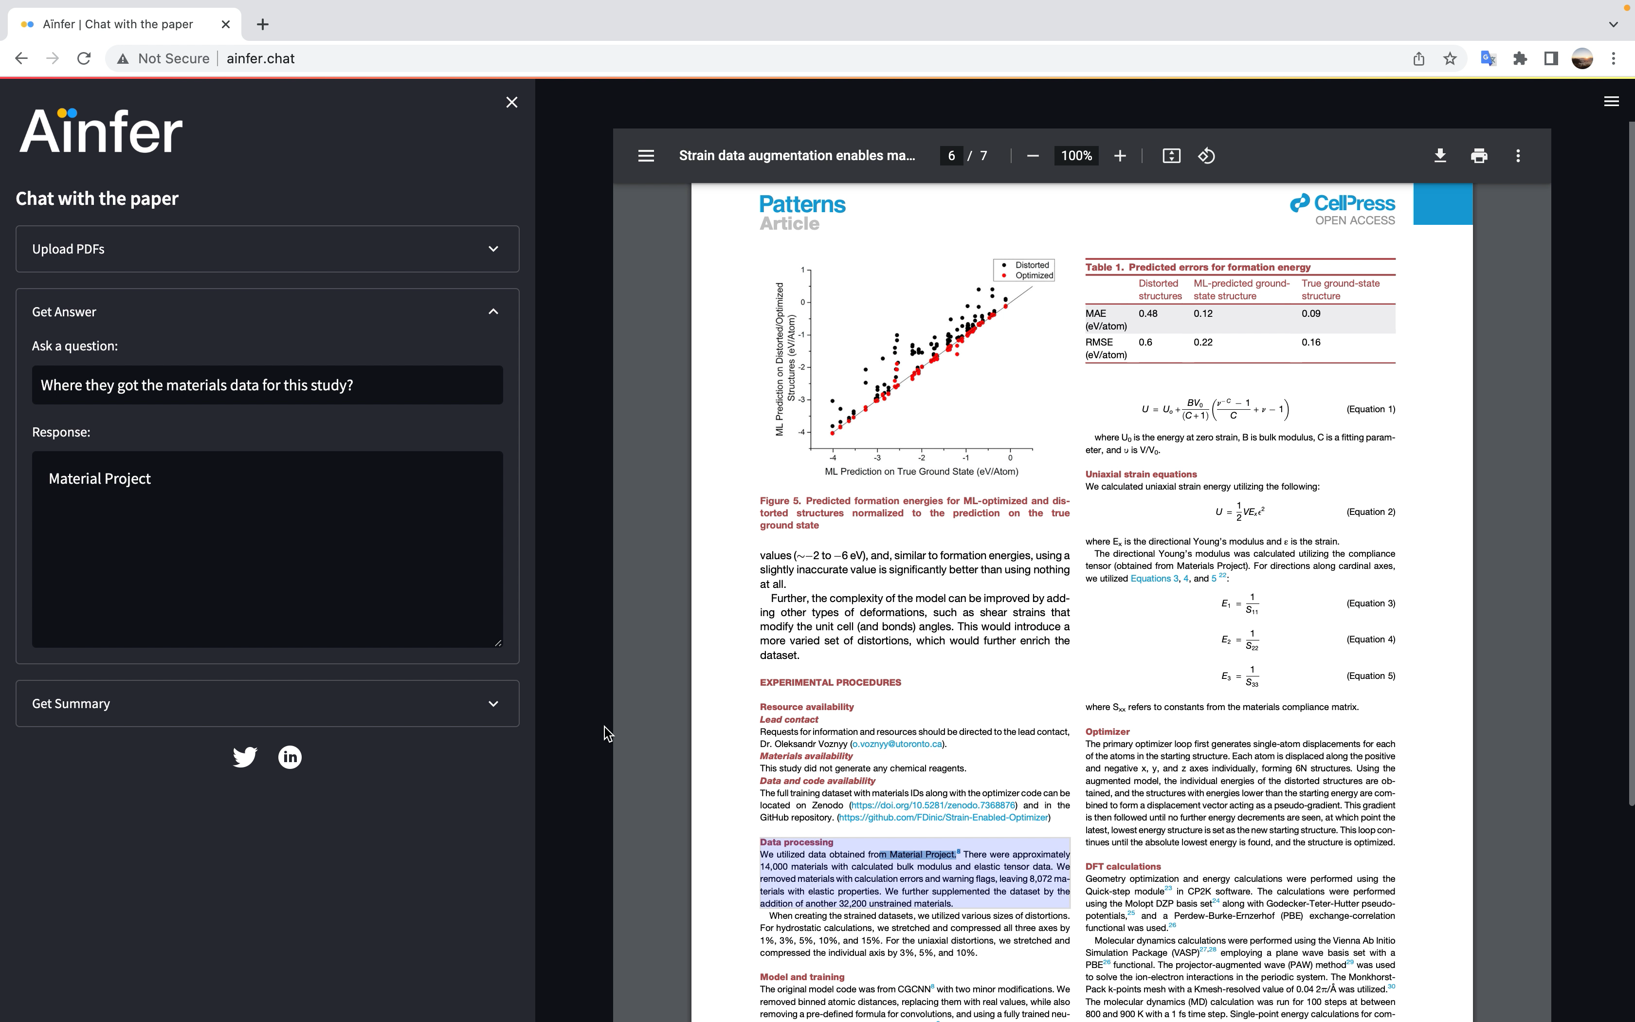Open a new browser tab
1635x1022 pixels.
263,24
